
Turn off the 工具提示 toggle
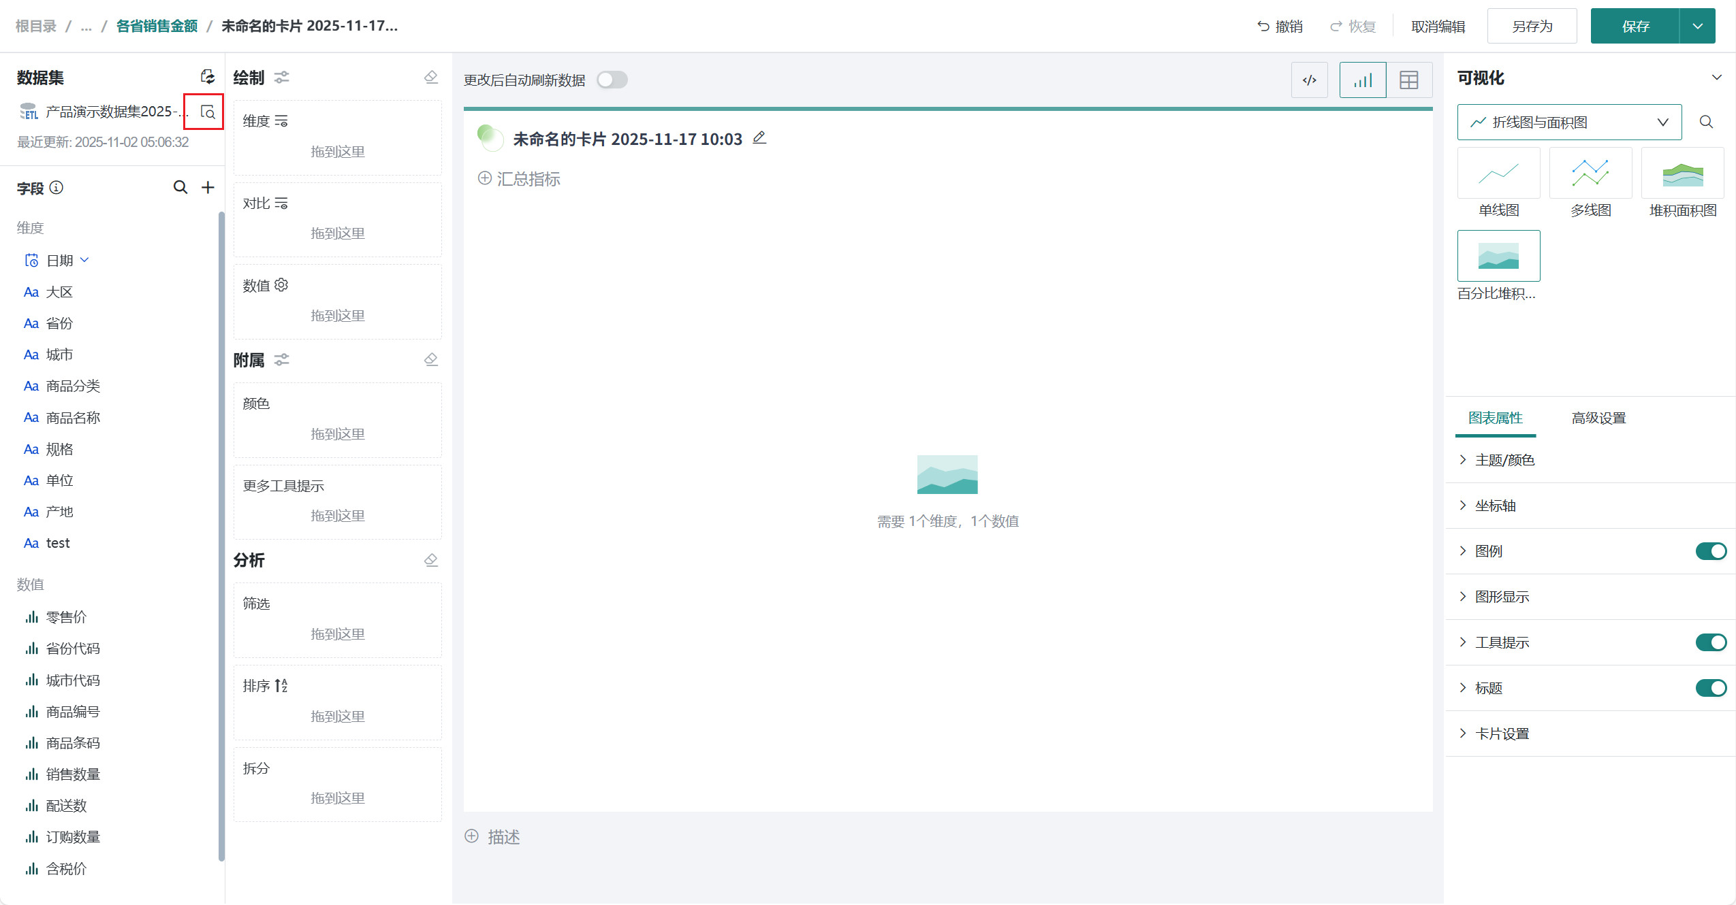click(x=1710, y=642)
